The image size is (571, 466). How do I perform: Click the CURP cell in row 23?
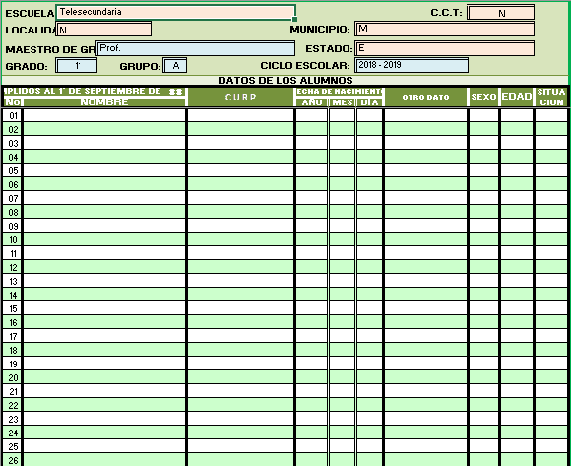(240, 419)
